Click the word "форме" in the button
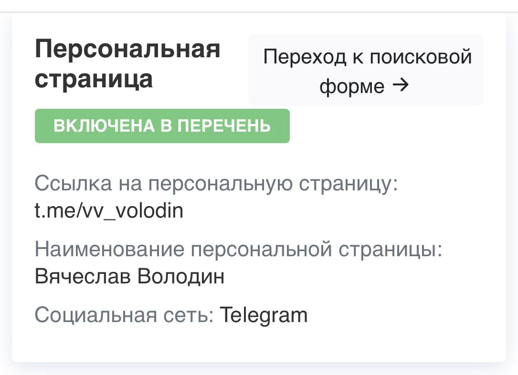The height and width of the screenshot is (375, 518). [352, 87]
